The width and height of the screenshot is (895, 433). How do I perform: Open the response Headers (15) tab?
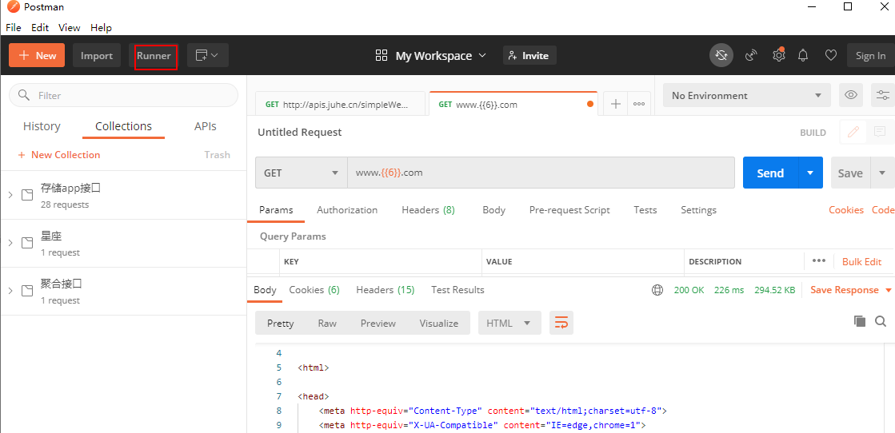(386, 290)
